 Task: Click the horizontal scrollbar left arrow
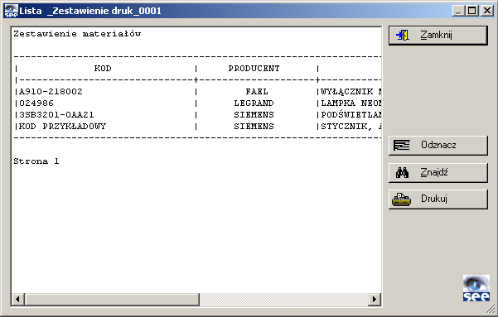17,299
